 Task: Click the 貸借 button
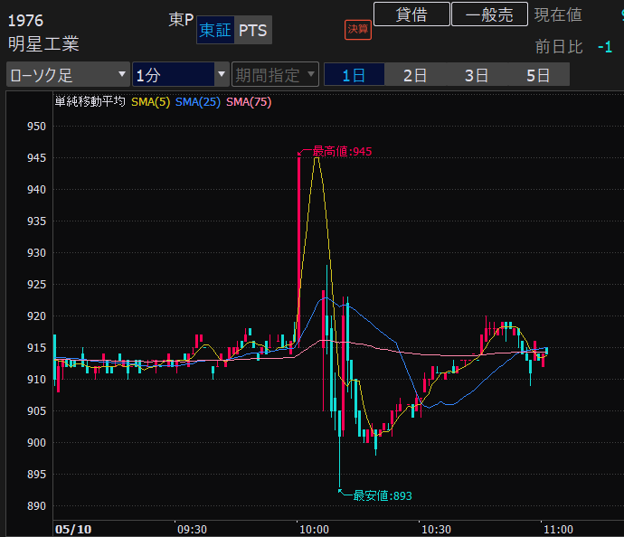pos(411,14)
